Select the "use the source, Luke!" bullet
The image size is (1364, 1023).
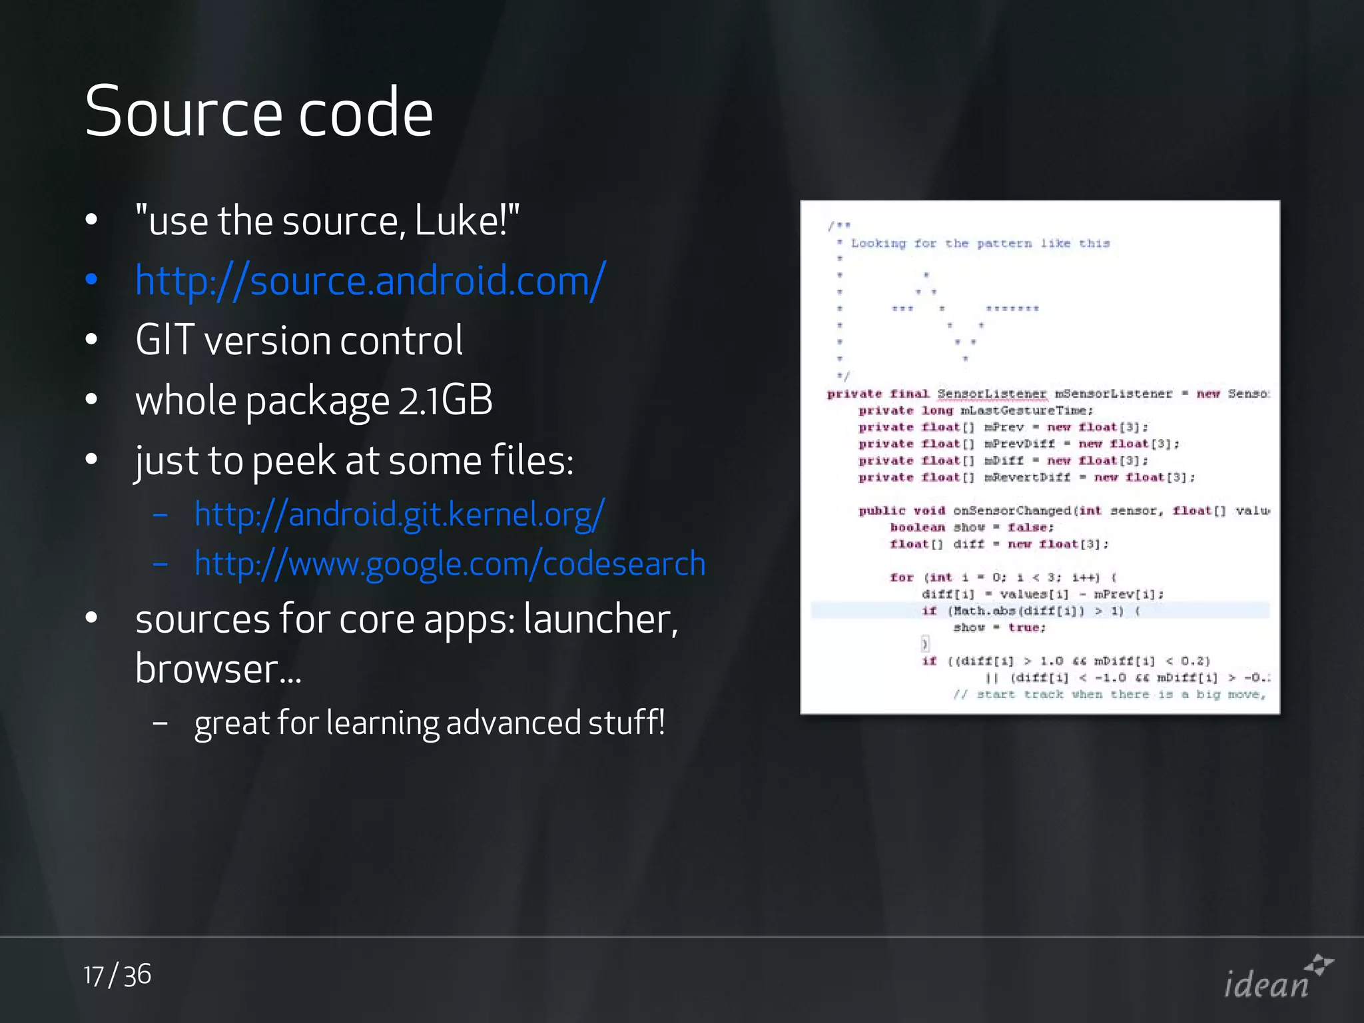tap(326, 220)
